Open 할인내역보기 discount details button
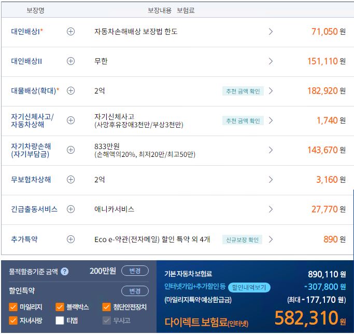 click(x=249, y=287)
